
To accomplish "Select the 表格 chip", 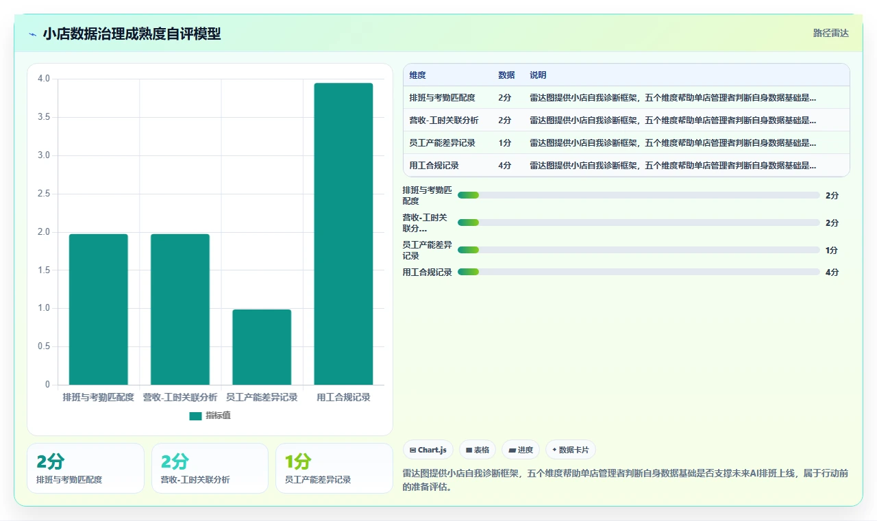I will (x=478, y=450).
